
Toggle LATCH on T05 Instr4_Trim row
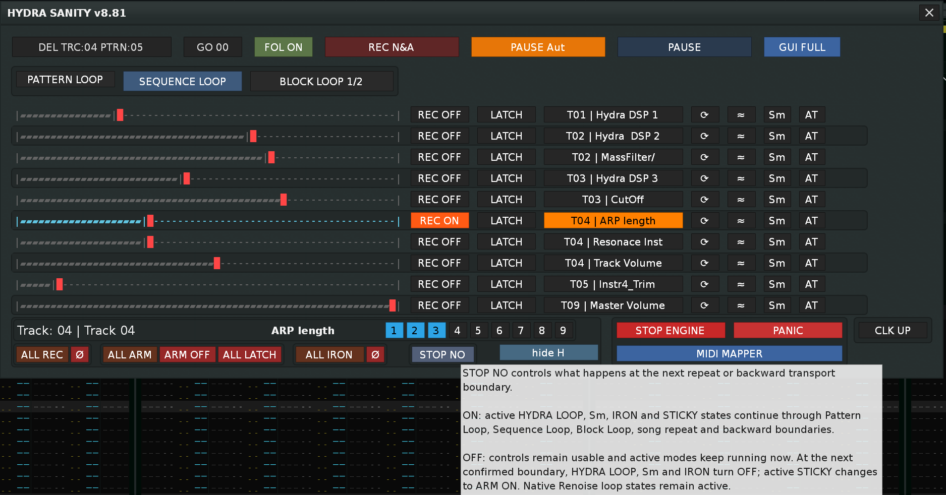pyautogui.click(x=507, y=284)
